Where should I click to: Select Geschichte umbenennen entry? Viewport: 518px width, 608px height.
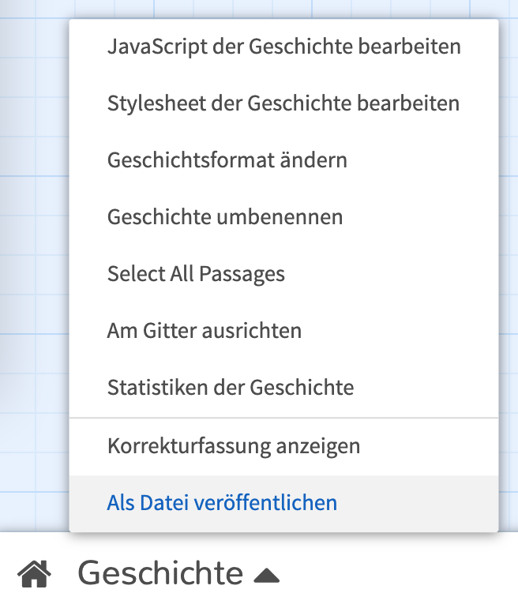point(283,217)
